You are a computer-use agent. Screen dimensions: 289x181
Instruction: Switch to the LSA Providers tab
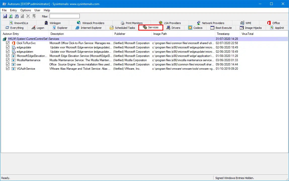[x=170, y=23]
